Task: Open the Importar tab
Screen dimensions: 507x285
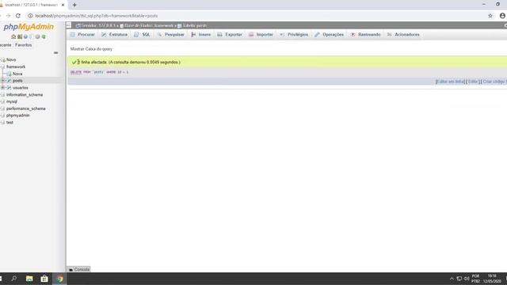Action: 261,35
